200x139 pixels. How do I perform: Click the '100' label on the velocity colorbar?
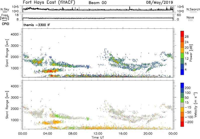[x=188, y=93]
